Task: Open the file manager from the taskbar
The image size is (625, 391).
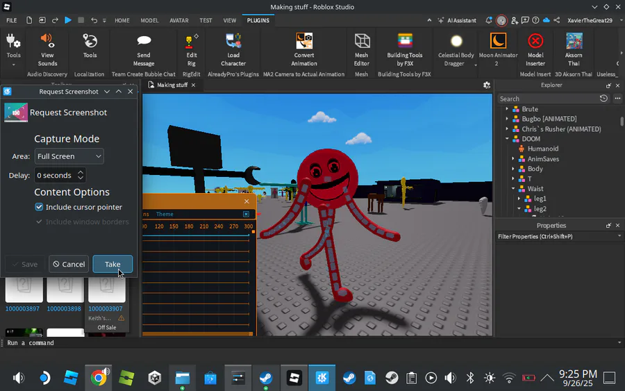Action: click(x=183, y=377)
